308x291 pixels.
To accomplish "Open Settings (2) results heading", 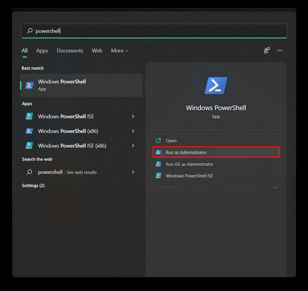I will [x=33, y=185].
